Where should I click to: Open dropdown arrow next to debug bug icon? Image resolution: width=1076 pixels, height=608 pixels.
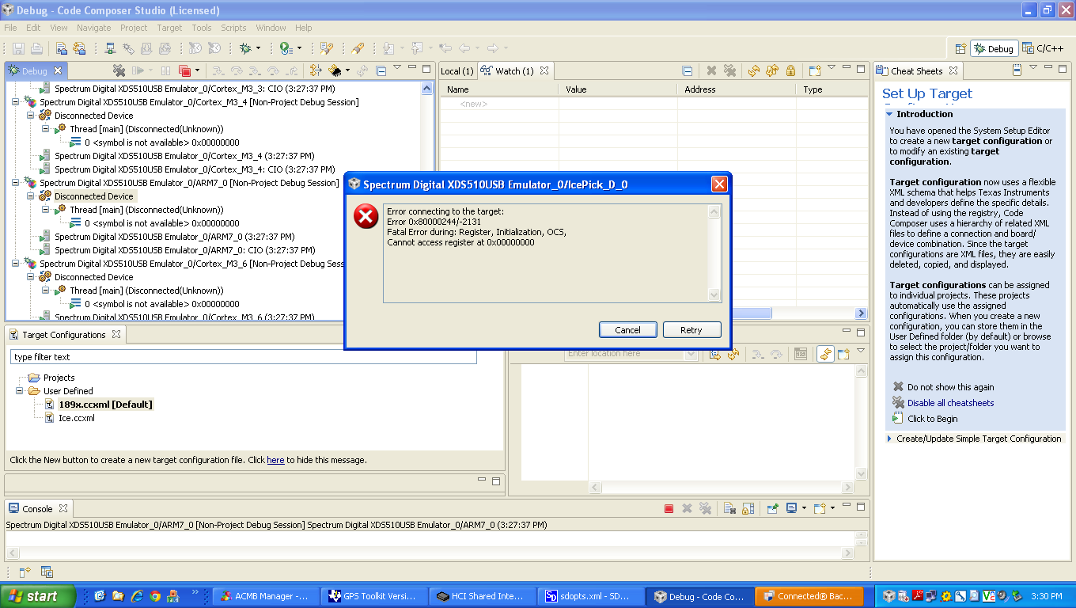click(258, 48)
